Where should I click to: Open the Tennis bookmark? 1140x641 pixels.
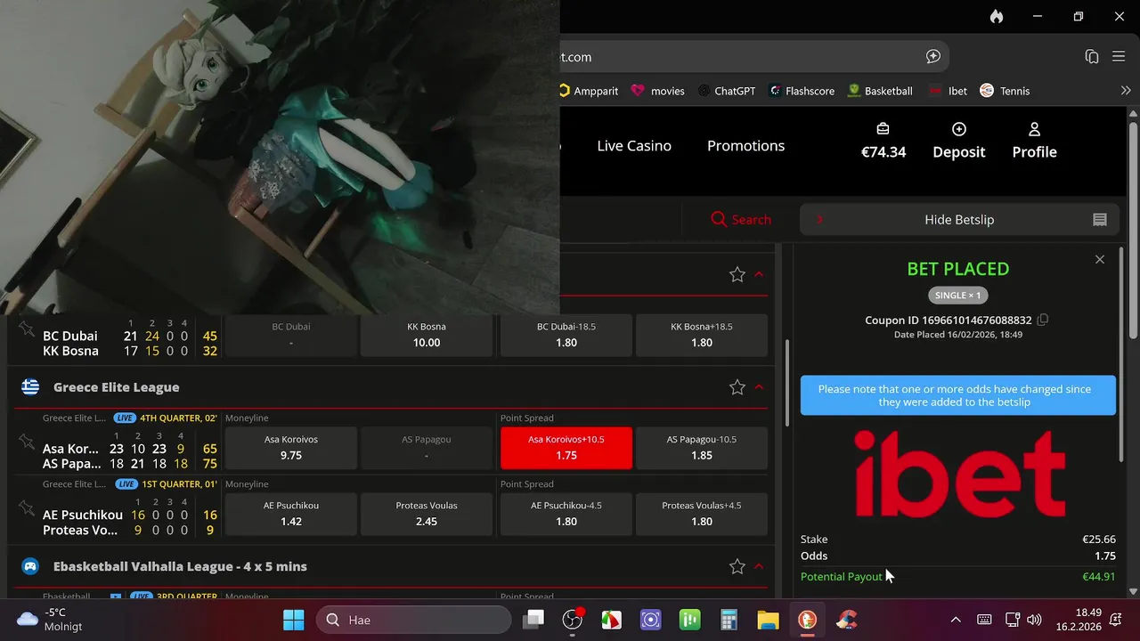pos(1005,91)
